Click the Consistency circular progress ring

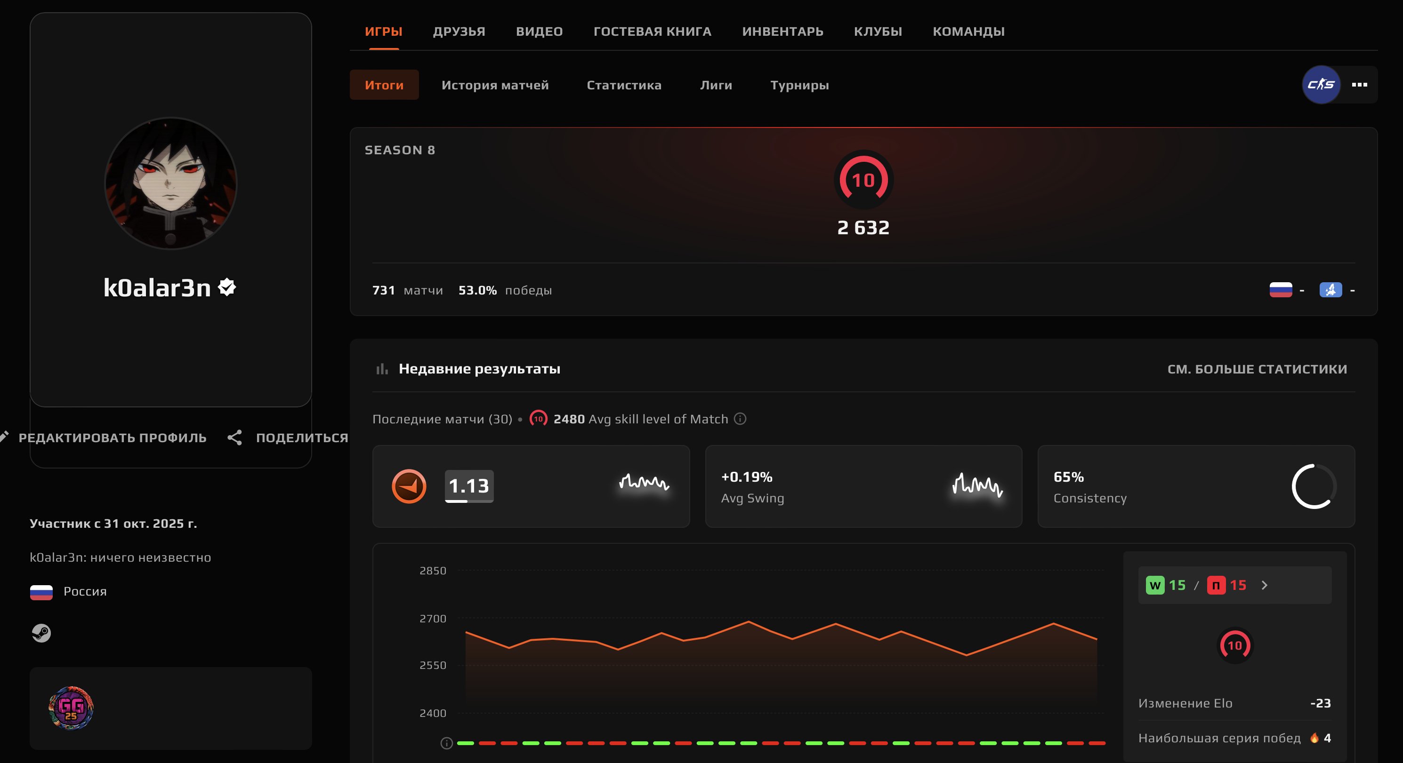point(1314,486)
